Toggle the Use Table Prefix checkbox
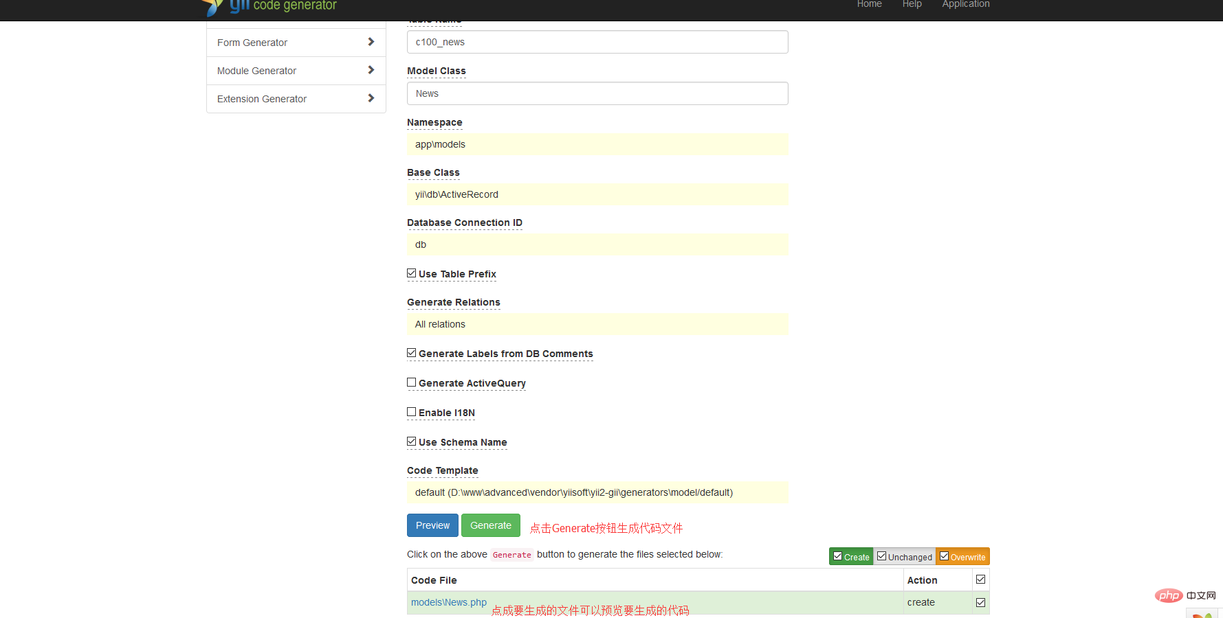The image size is (1223, 618). click(411, 273)
